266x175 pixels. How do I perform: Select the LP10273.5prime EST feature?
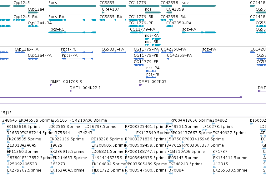205,130
